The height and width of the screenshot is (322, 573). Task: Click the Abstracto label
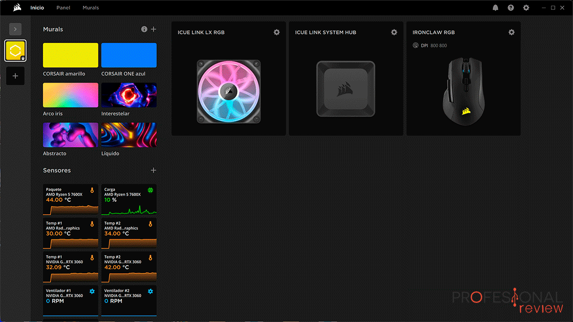pyautogui.click(x=54, y=154)
